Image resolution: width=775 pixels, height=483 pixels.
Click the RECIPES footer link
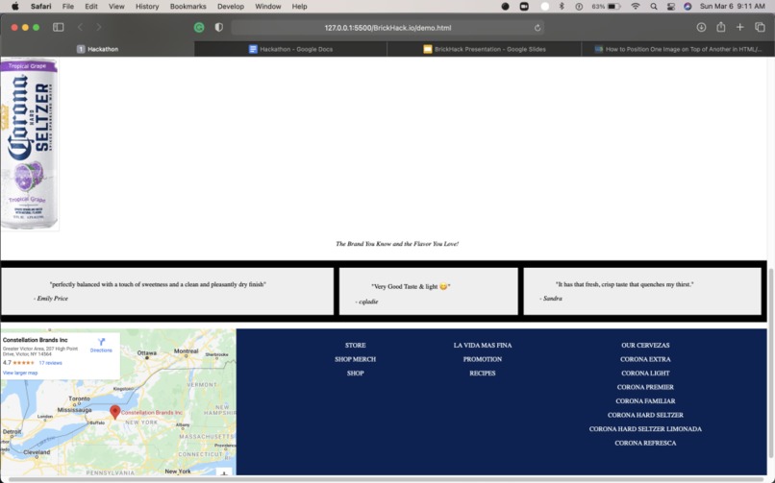(483, 373)
